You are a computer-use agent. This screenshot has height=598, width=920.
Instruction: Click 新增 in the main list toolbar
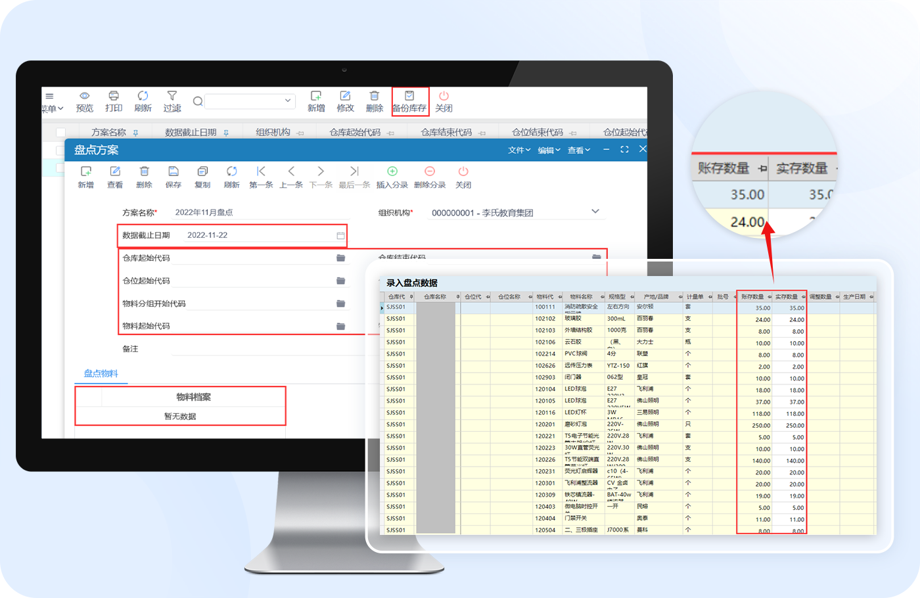316,102
